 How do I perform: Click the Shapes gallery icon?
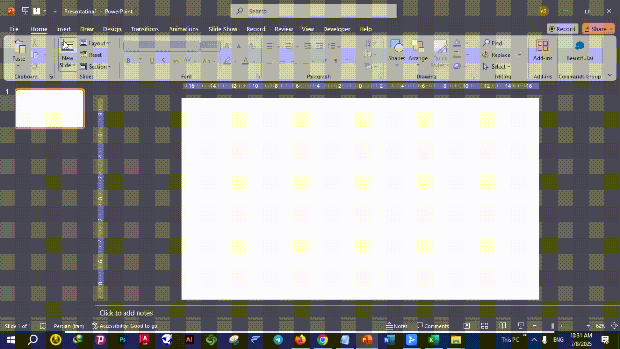(396, 47)
